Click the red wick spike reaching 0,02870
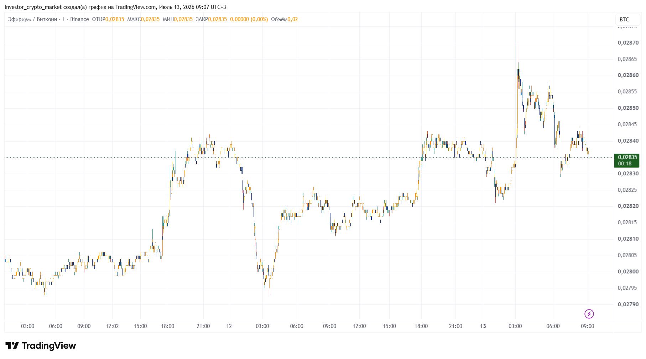Viewport: 646px width, 359px height. click(x=518, y=55)
